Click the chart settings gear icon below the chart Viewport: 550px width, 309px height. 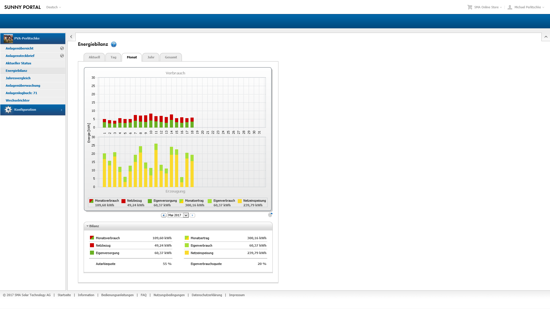(x=270, y=215)
